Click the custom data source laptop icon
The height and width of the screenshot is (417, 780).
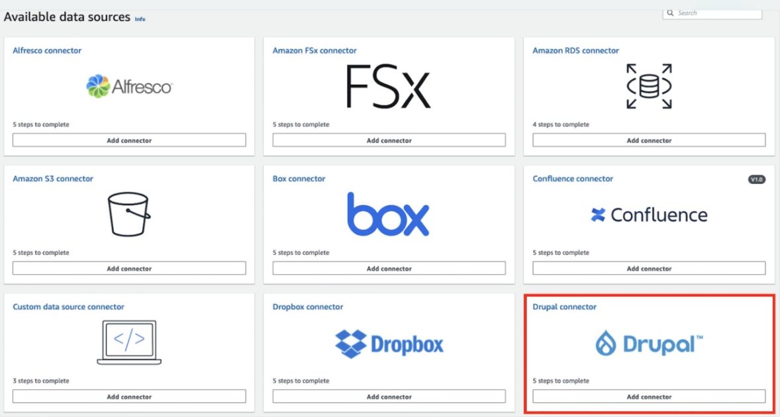click(129, 342)
